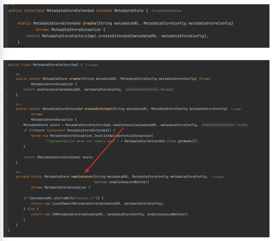The image size is (276, 241).
Task: Click 'instanceof' keyword
Action: coord(56,130)
